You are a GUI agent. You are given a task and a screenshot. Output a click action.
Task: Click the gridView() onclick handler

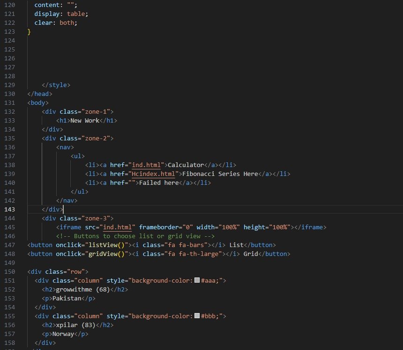[x=106, y=254]
